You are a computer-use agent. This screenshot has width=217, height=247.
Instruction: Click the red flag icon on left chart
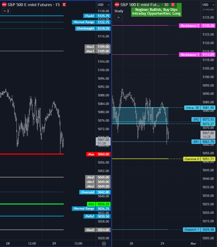pyautogui.click(x=64, y=5)
